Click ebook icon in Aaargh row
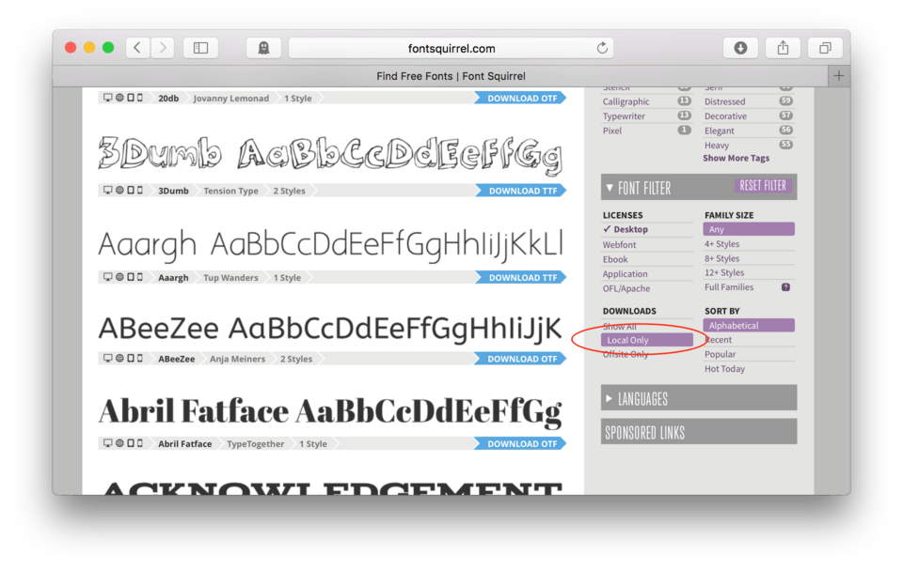Screen dimensions: 903x570 (x=131, y=277)
